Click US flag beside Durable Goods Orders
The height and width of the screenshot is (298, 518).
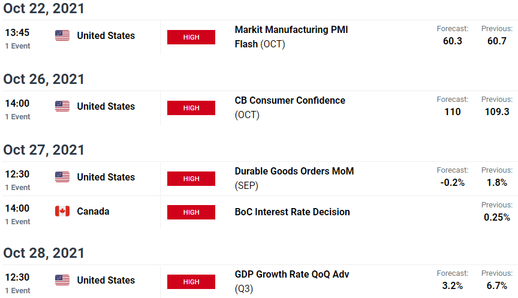(x=62, y=177)
